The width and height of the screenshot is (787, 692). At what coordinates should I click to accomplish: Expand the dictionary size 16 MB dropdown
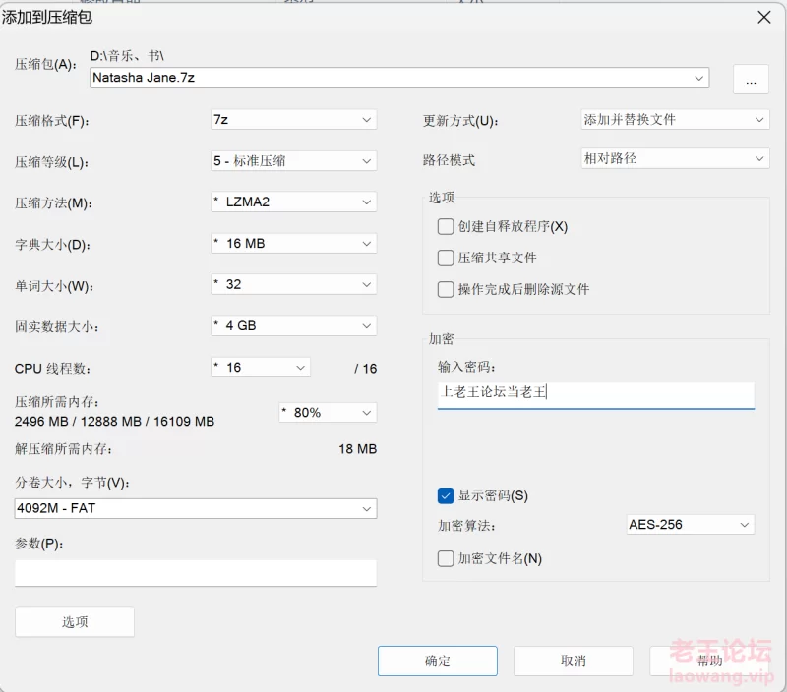[x=293, y=244]
